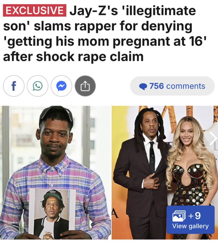Image resolution: width=218 pixels, height=243 pixels.
Task: Click the +9 additional photos count
Action: point(194,216)
